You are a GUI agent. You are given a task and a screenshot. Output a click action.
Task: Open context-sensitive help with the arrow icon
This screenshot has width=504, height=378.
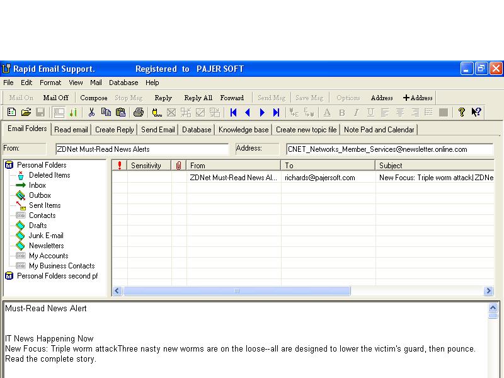coord(477,112)
